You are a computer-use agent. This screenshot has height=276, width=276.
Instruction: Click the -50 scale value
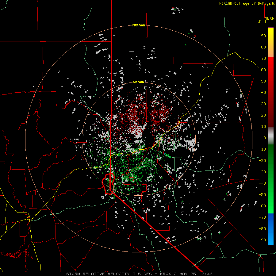[262, 195]
